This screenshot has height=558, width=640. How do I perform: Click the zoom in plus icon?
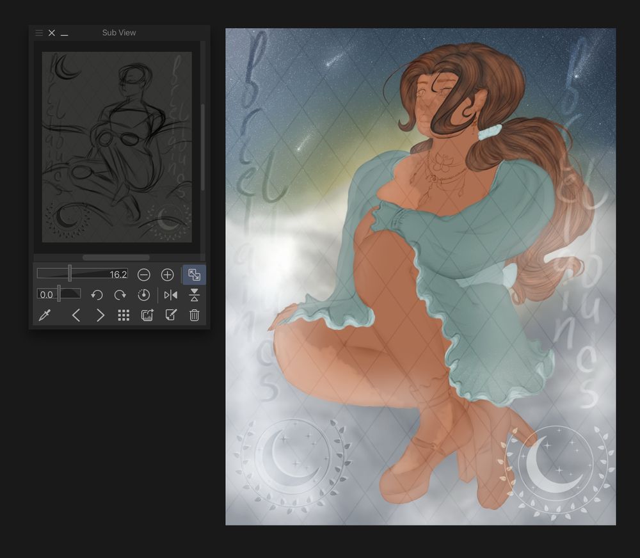tap(166, 274)
